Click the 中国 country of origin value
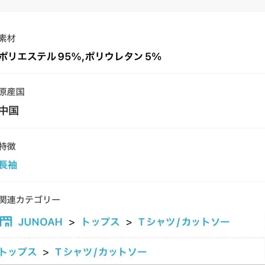The height and width of the screenshot is (265, 265). [x=9, y=111]
